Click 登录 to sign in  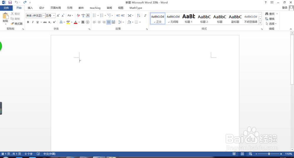(x=285, y=8)
